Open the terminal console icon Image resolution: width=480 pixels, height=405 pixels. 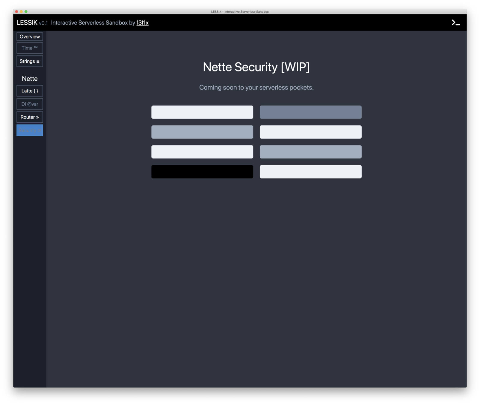456,22
